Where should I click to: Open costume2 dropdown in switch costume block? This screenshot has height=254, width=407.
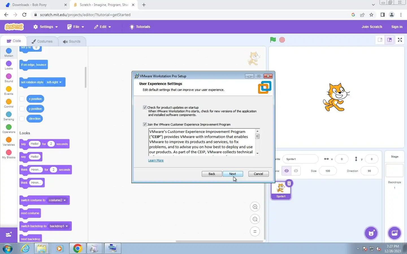(x=57, y=200)
